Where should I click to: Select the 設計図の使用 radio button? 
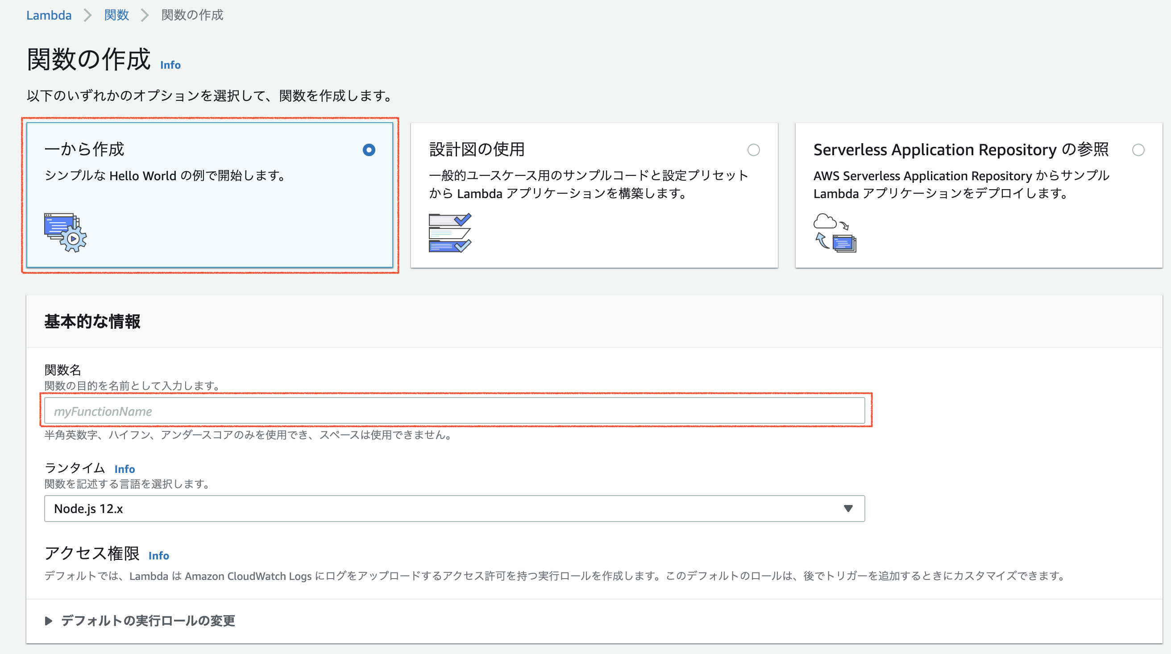click(x=754, y=150)
